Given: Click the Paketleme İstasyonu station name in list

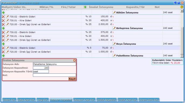Looking at the screenshot, I should 130,56.
